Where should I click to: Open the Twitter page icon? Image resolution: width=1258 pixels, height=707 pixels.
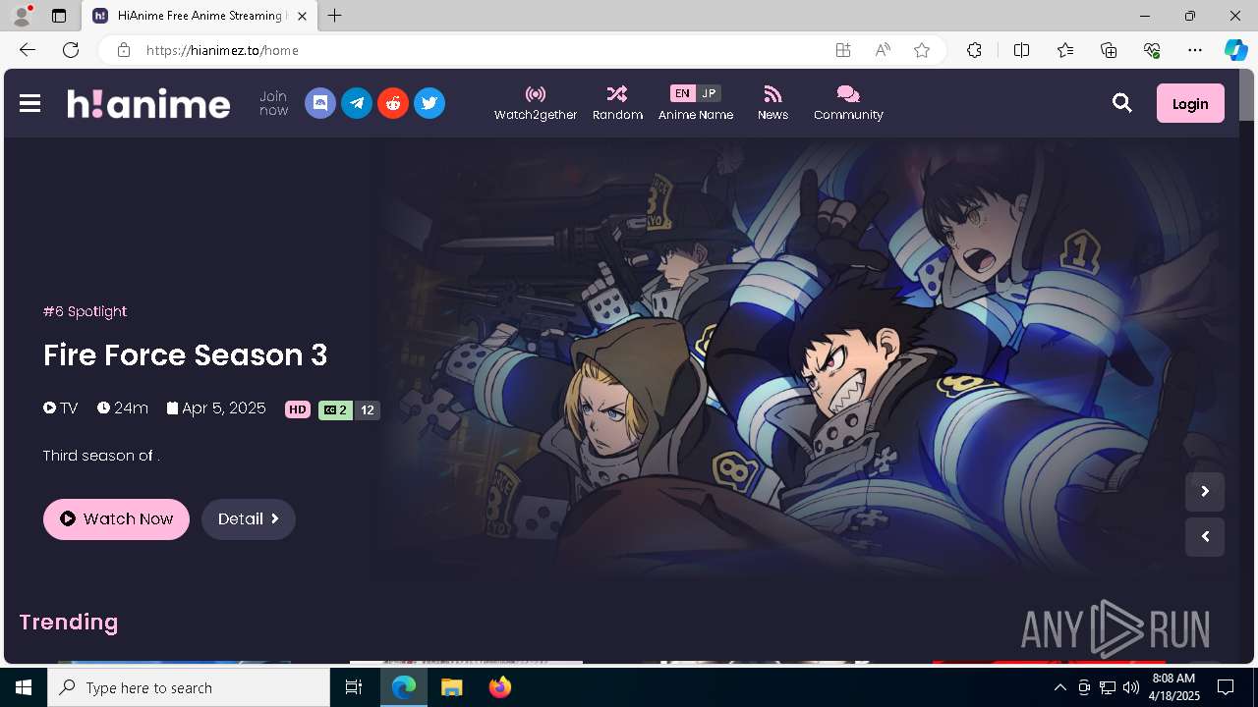point(429,103)
